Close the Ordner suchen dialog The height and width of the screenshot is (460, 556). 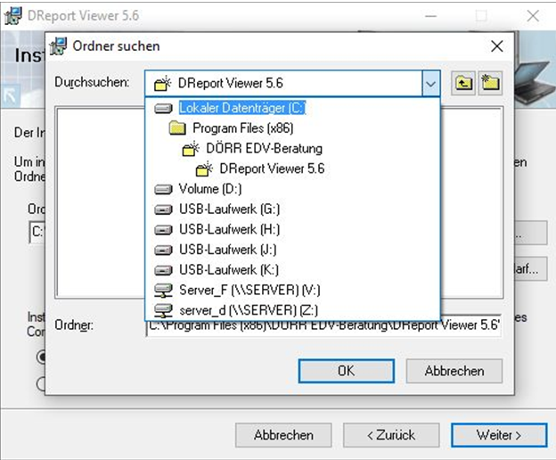tap(497, 46)
